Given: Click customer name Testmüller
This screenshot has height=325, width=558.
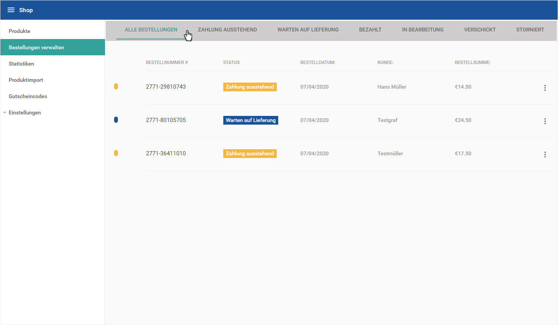Looking at the screenshot, I should click(x=390, y=153).
